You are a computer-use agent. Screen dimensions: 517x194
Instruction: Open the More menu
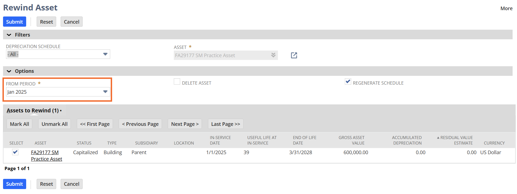coord(506,9)
